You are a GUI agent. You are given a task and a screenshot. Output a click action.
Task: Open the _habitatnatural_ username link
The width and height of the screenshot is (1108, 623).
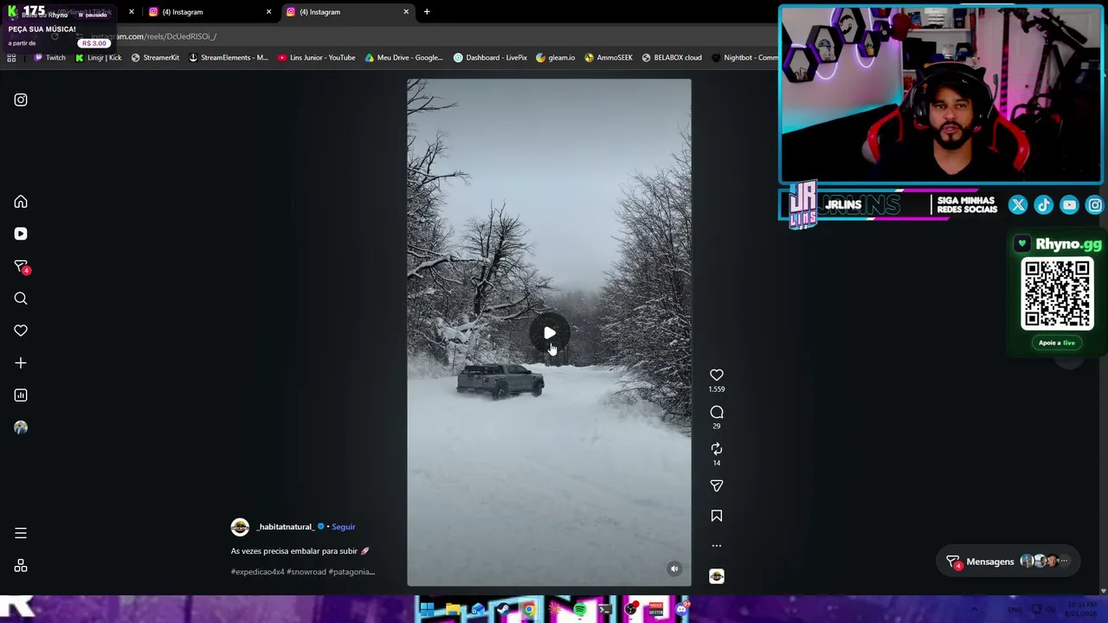tap(285, 527)
